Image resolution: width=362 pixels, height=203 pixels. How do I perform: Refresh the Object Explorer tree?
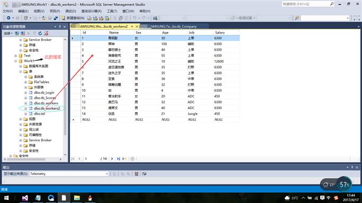pyautogui.click(x=40, y=33)
